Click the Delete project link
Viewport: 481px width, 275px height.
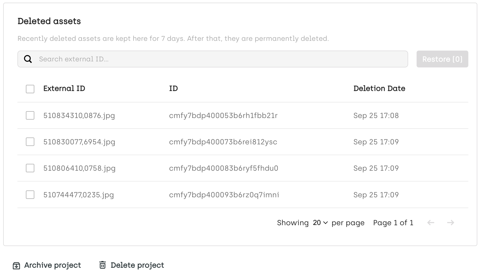[137, 265]
